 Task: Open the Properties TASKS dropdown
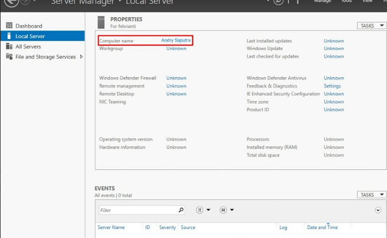tap(370, 26)
